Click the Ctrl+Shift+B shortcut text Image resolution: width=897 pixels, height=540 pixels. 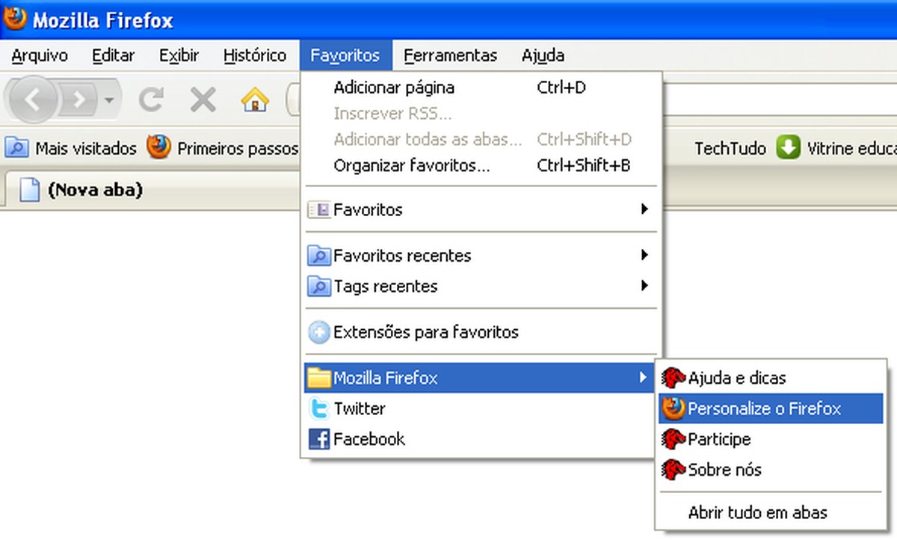pyautogui.click(x=584, y=165)
